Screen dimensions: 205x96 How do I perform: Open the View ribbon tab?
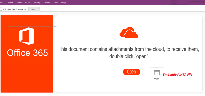(x=55, y=2)
